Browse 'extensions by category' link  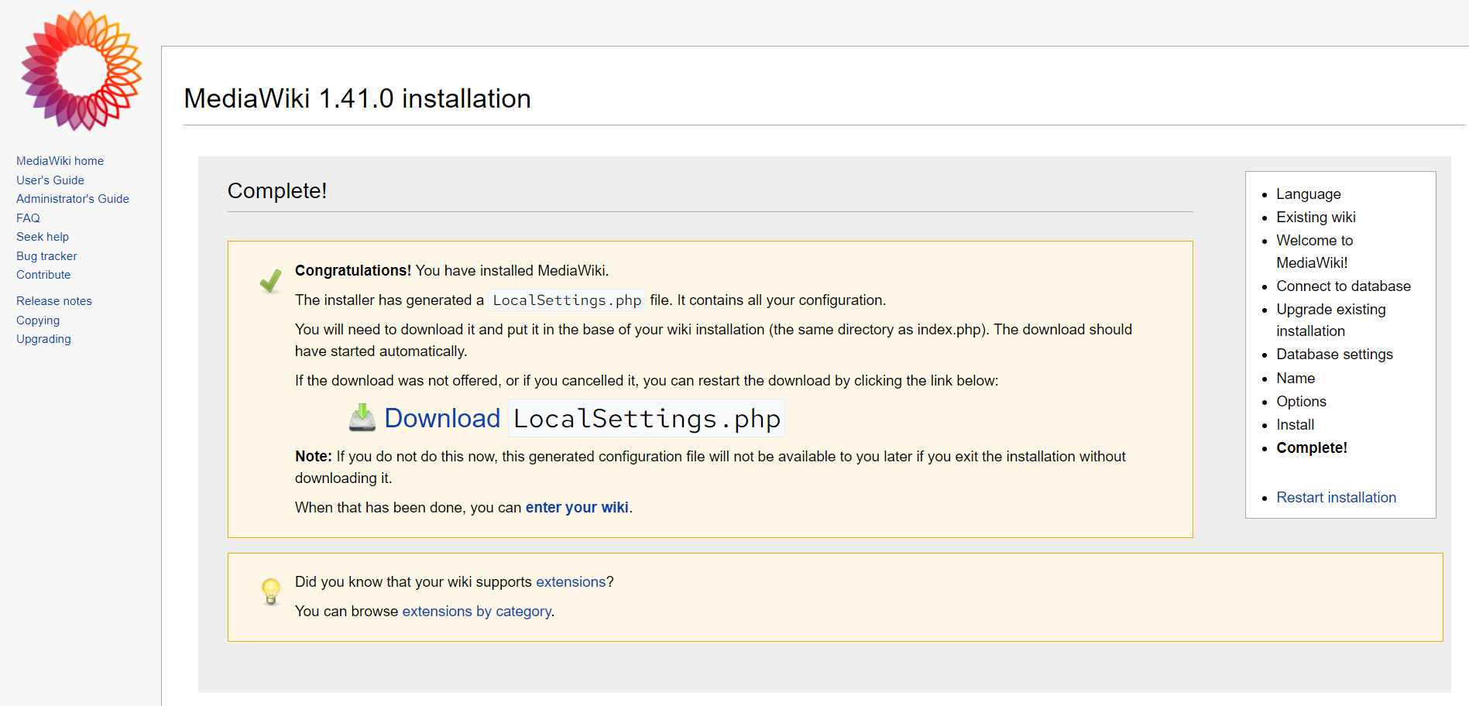(x=476, y=612)
